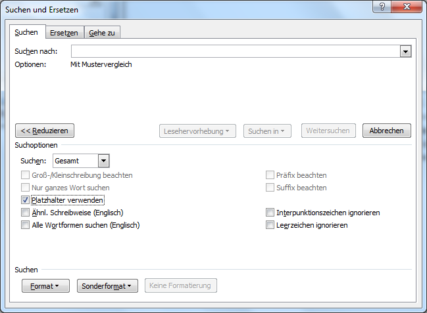Open the Gesamt search direction dropdown
Viewport: 427px width, 313px height.
[x=103, y=161]
